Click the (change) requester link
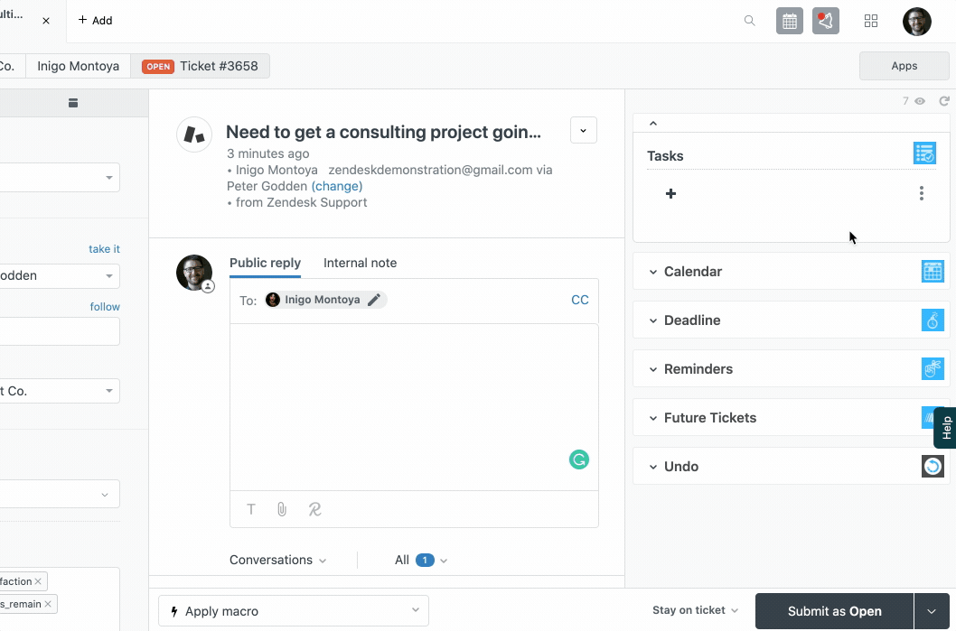 [336, 185]
